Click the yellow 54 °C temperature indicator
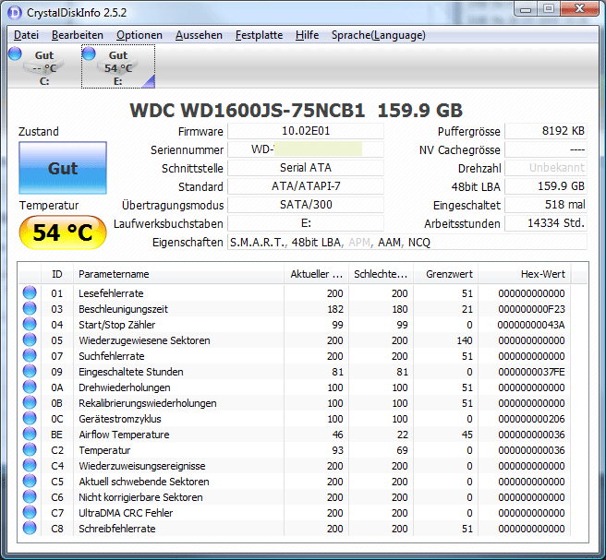606x560 pixels. pos(63,232)
